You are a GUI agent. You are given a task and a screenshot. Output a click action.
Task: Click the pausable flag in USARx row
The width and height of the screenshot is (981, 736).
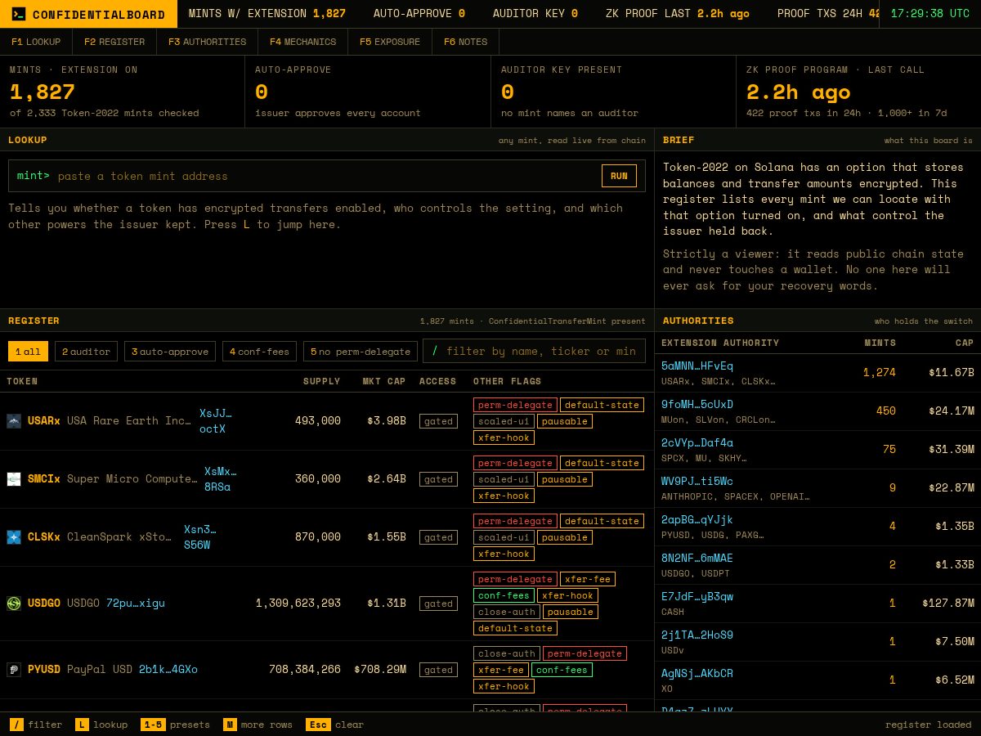pyautogui.click(x=565, y=421)
